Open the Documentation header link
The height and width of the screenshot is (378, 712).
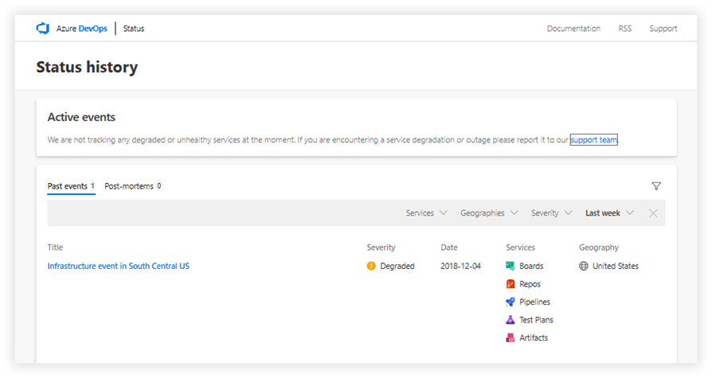click(x=573, y=29)
